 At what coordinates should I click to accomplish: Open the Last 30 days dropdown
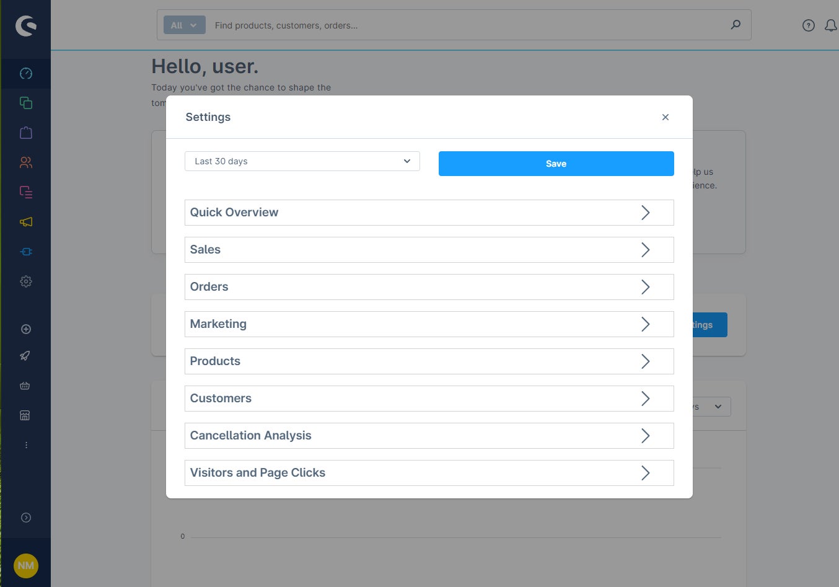(x=302, y=161)
